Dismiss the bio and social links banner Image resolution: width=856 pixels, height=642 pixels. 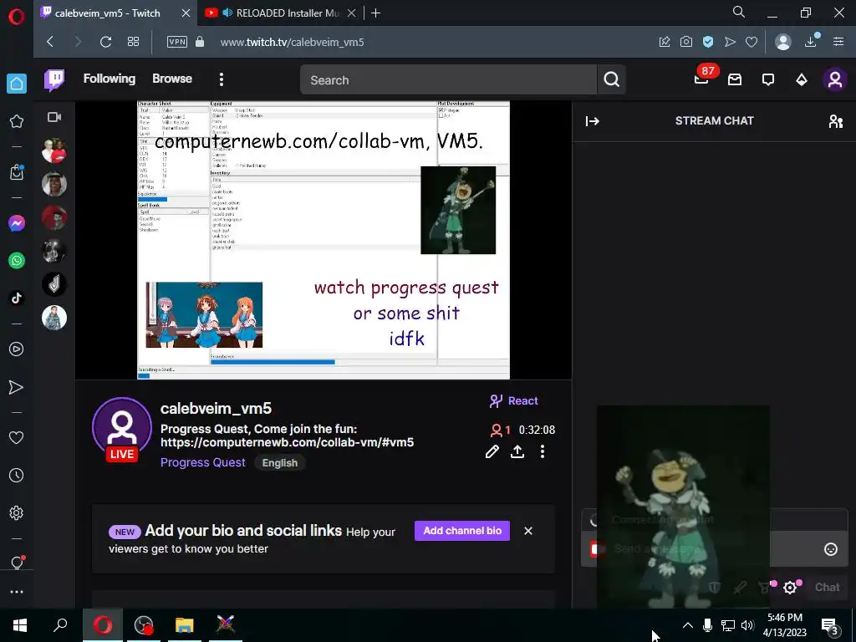[x=528, y=531]
